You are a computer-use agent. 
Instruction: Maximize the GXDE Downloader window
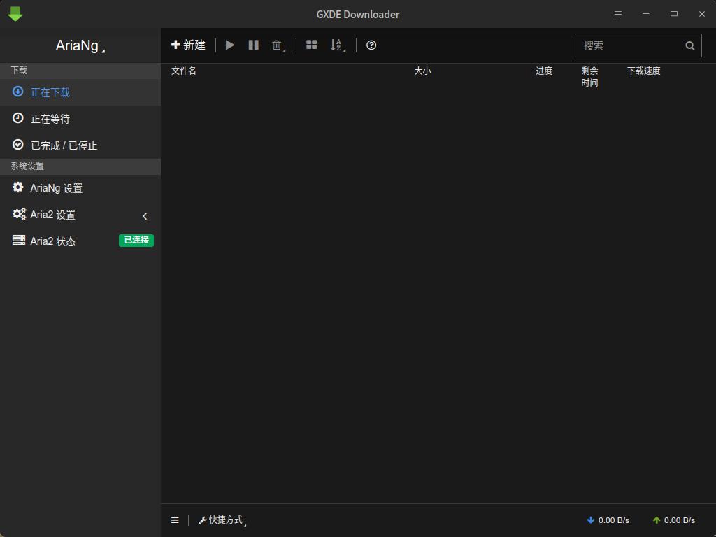(x=674, y=14)
